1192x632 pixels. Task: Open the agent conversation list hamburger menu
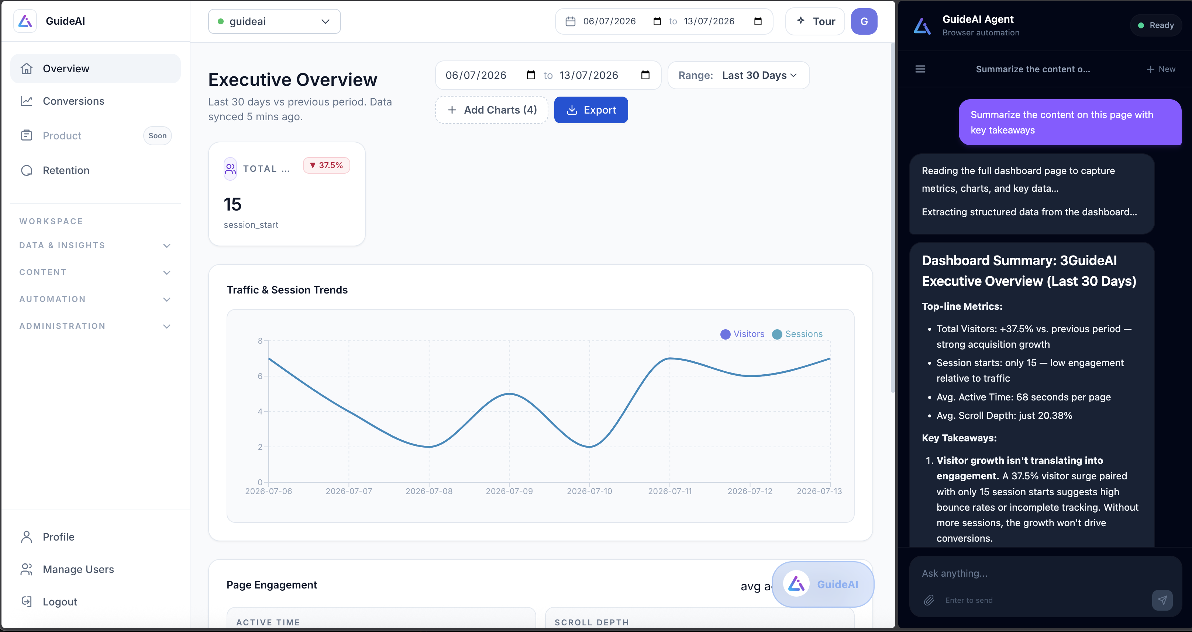point(920,69)
